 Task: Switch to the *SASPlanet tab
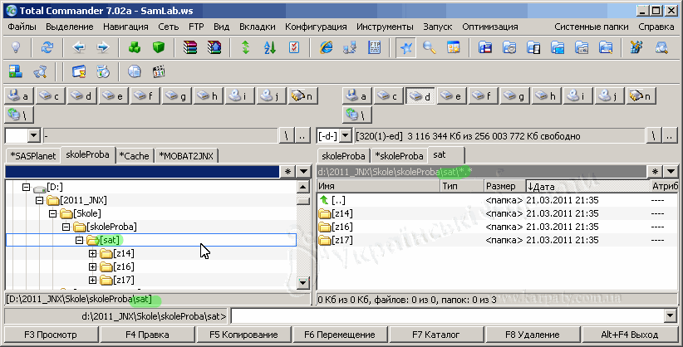[33, 156]
